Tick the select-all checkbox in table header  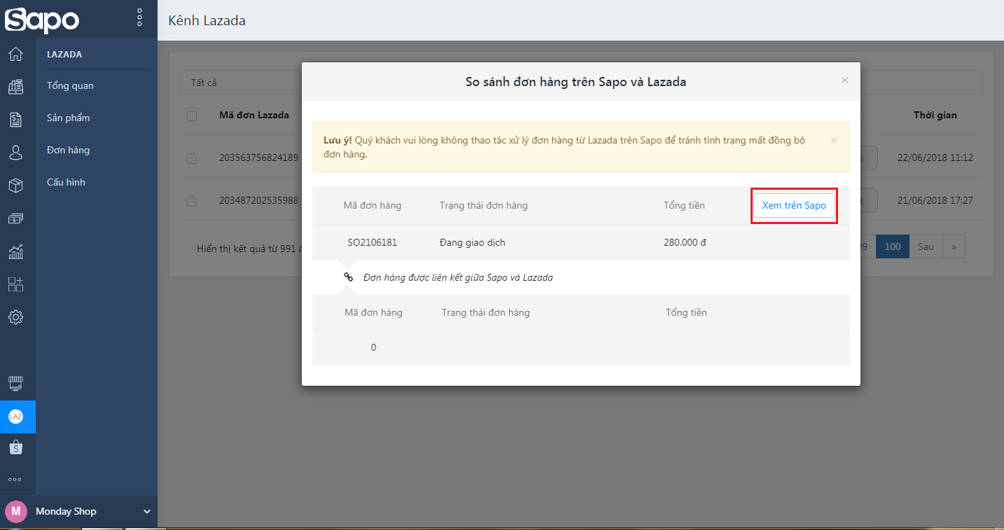click(x=192, y=116)
